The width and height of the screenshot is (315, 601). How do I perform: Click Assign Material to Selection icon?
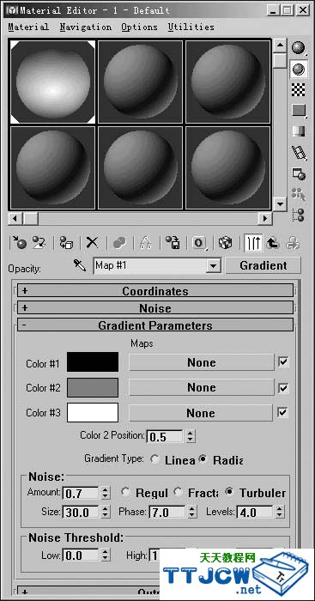[x=66, y=243]
